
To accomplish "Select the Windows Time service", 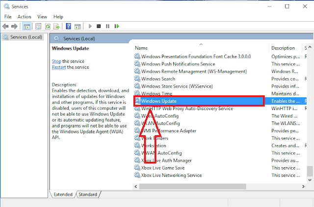I will 157,93.
